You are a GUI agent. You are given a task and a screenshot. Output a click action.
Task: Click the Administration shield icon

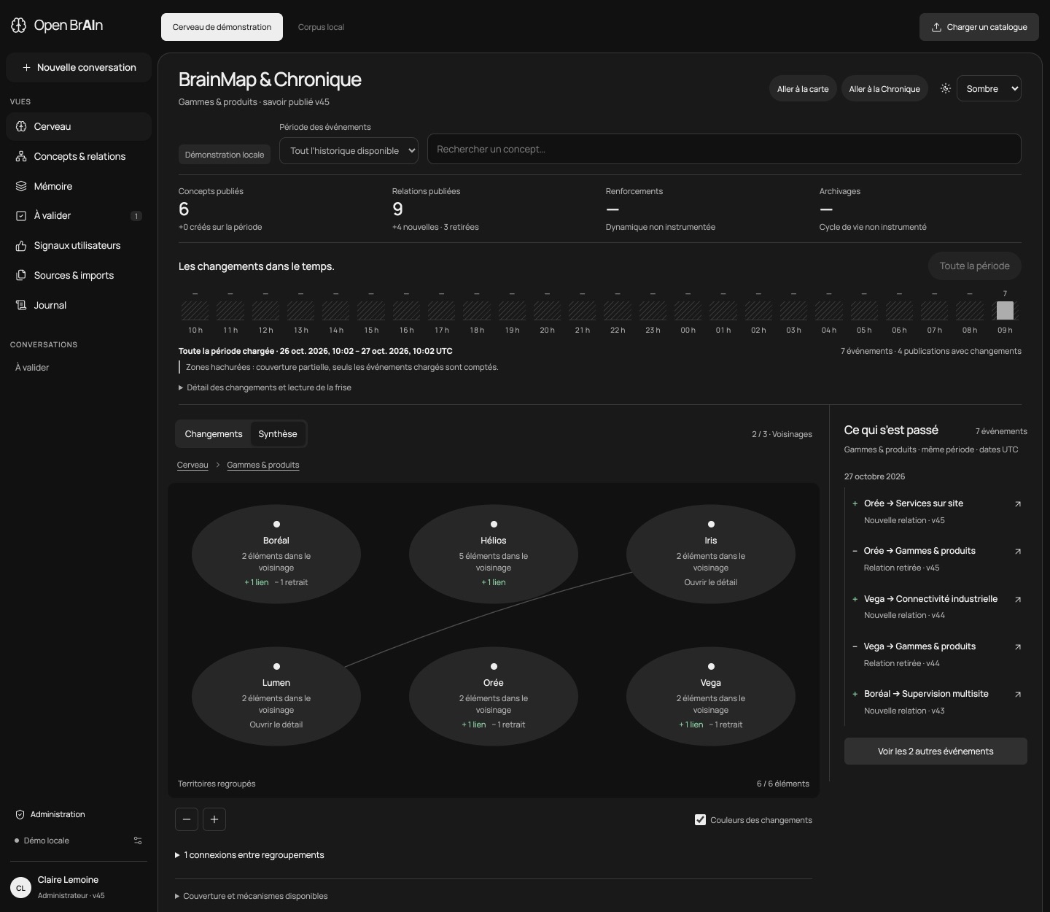(x=20, y=814)
